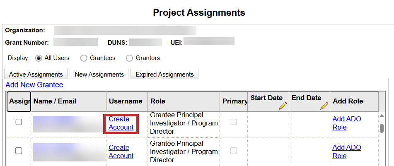This screenshot has height=166, width=394.
Task: Click the Name / Email column header
Action: (55, 101)
